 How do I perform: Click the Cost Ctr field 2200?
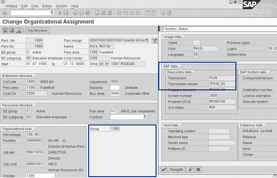click(36, 94)
